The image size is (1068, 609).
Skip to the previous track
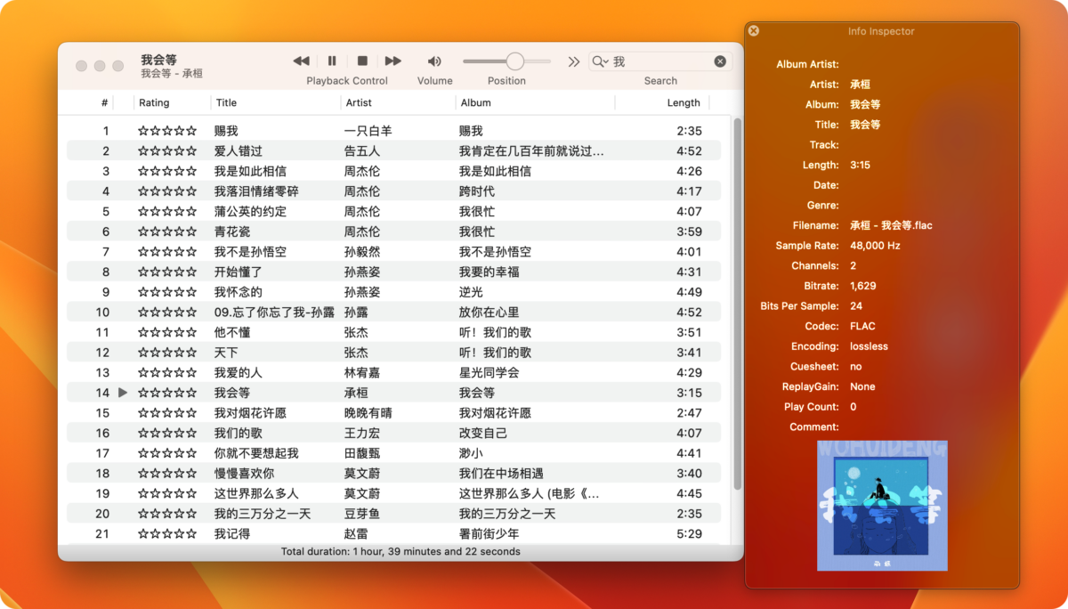pyautogui.click(x=302, y=61)
